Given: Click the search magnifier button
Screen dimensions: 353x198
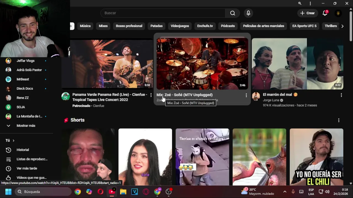Looking at the screenshot, I should pyautogui.click(x=232, y=13).
